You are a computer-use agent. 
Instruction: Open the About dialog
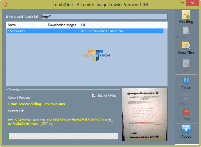(186, 130)
